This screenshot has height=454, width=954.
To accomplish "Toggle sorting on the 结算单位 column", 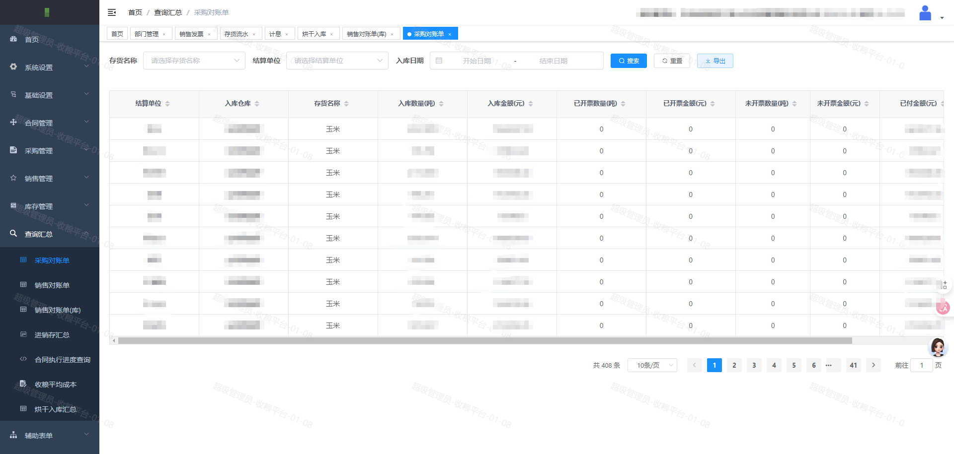I will 167,104.
